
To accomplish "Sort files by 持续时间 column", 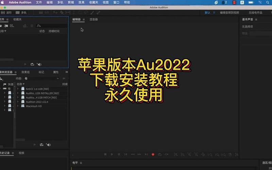I will 54,31.
